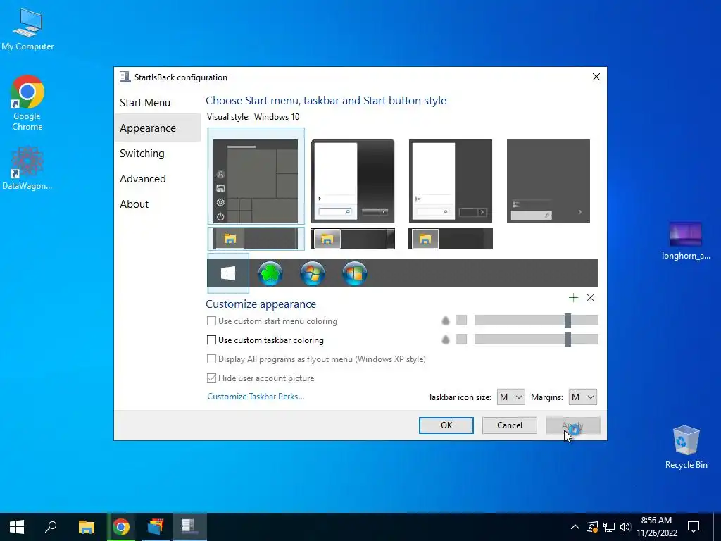721x541 pixels.
Task: Open the volume speaker tray icon
Action: click(625, 527)
